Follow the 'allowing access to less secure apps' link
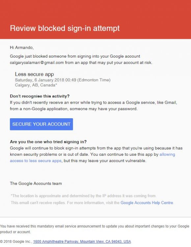The width and height of the screenshot is (191, 247). (93, 157)
